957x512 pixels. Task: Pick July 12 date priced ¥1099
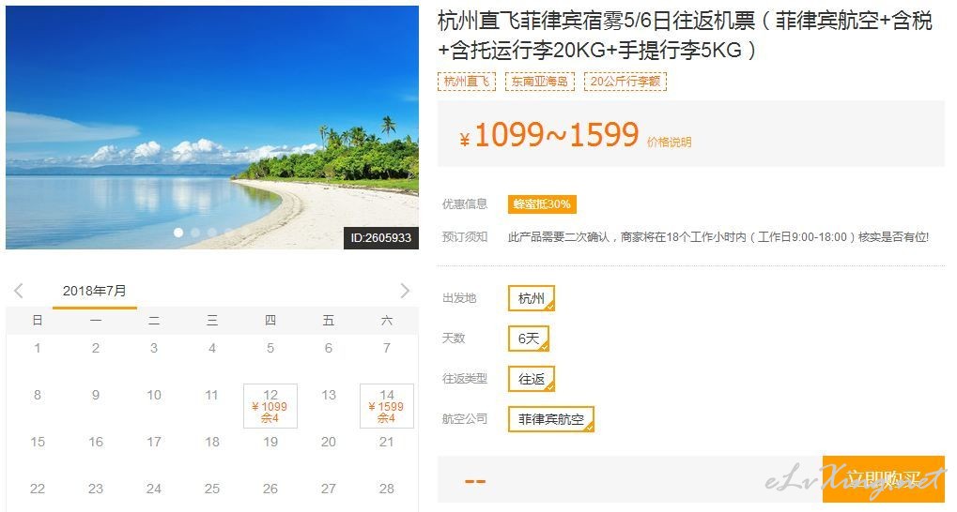pos(270,406)
